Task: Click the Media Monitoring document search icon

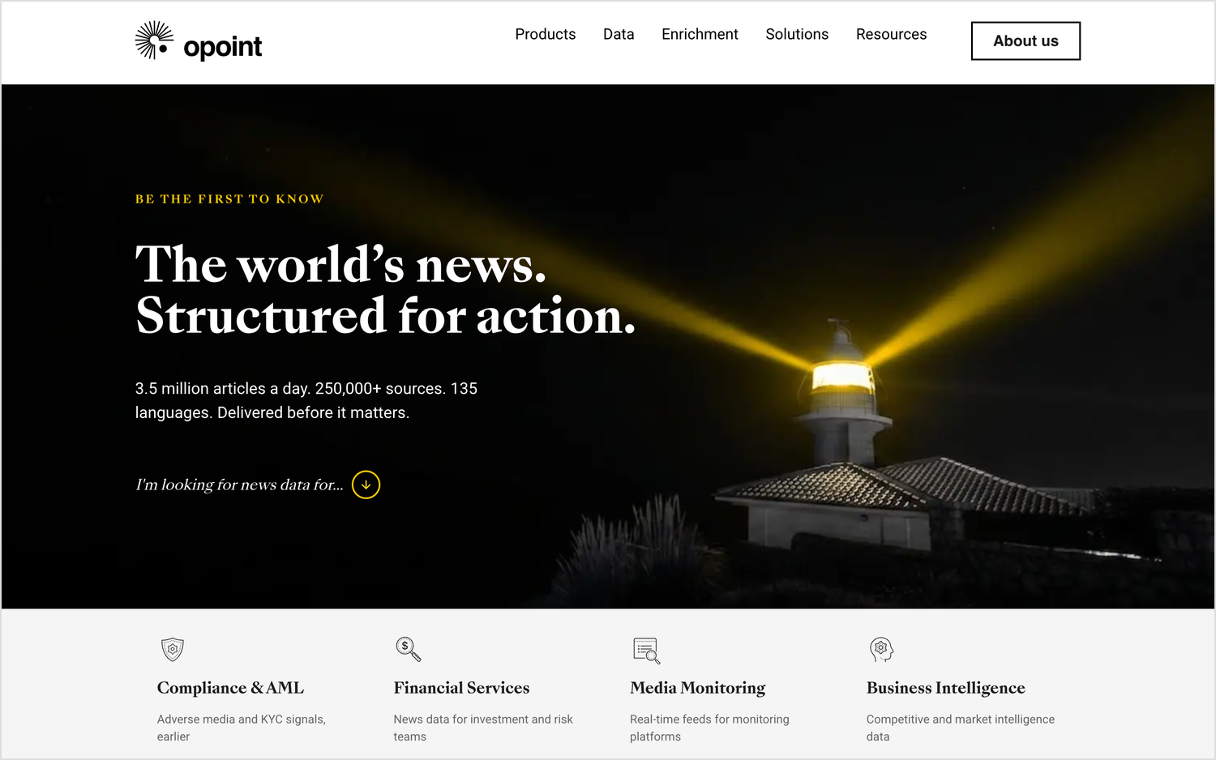Action: [x=646, y=651]
